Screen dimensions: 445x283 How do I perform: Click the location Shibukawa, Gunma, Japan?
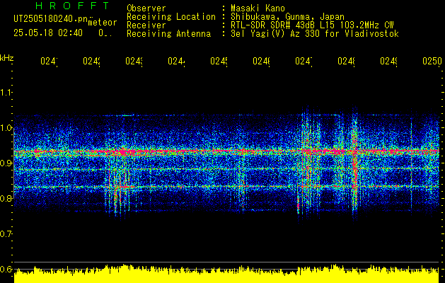(x=287, y=17)
